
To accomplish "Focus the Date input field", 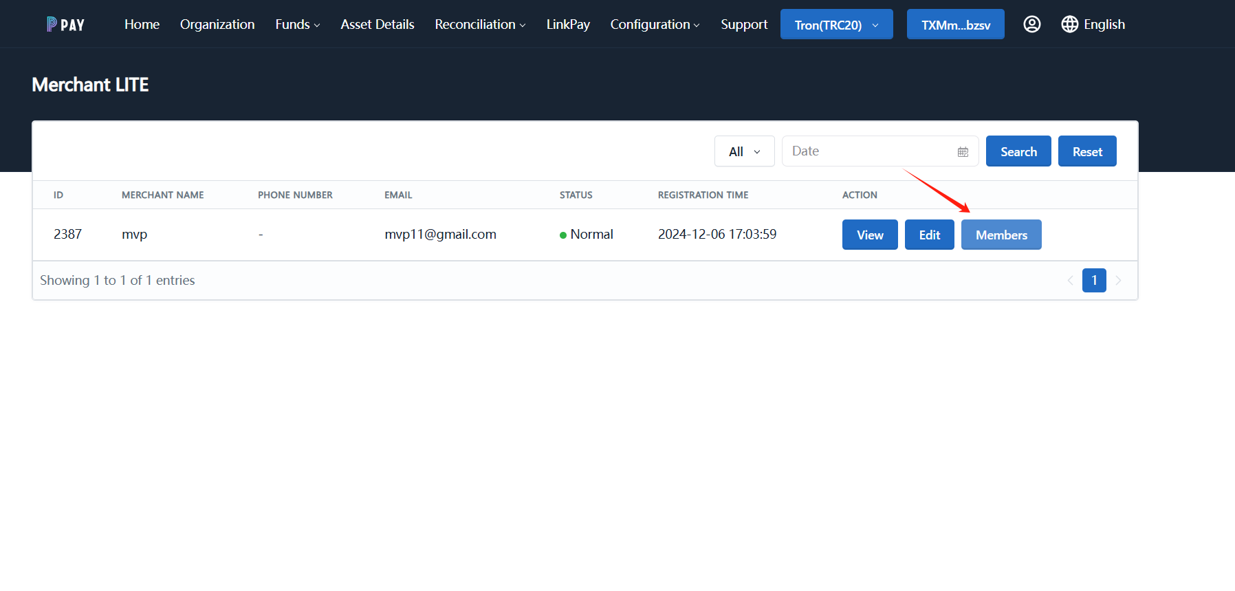I will point(879,151).
